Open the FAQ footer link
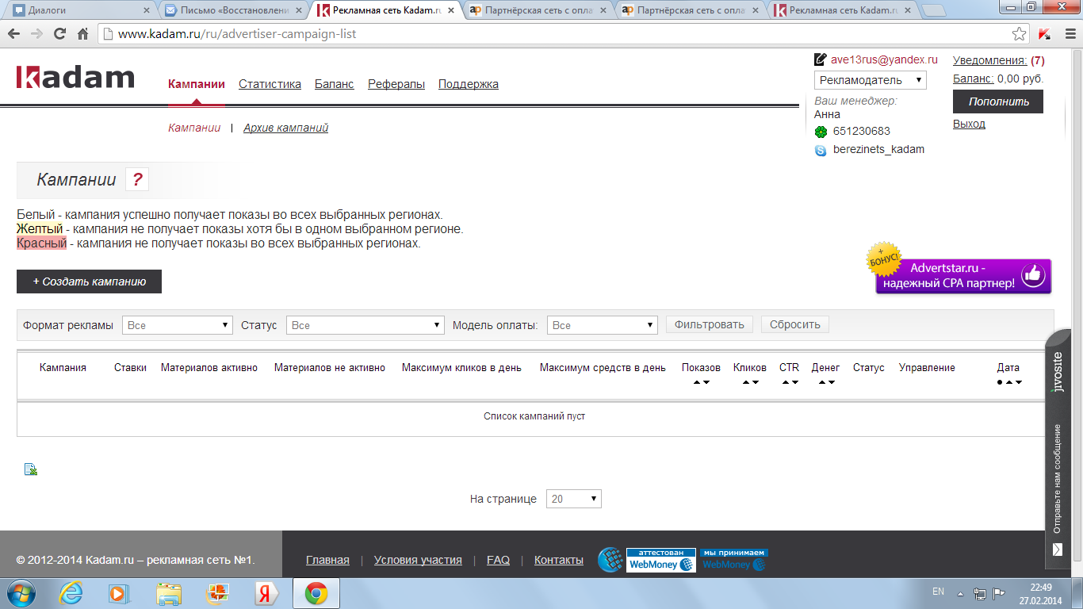Image resolution: width=1083 pixels, height=609 pixels. tap(498, 560)
